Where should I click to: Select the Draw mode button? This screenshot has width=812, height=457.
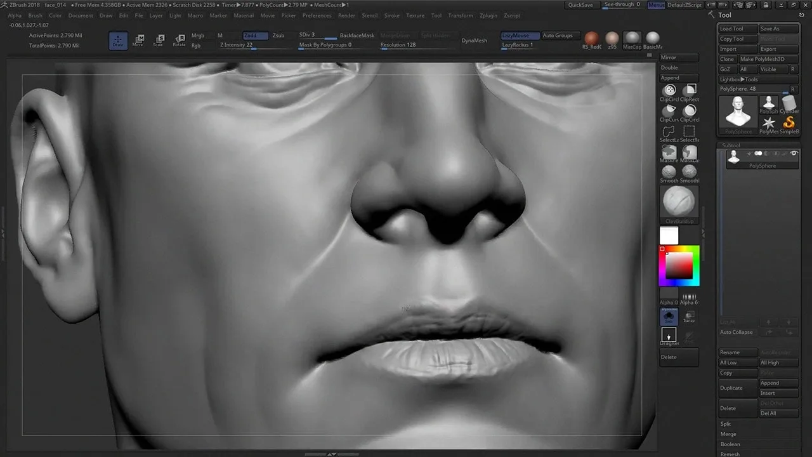click(x=118, y=41)
